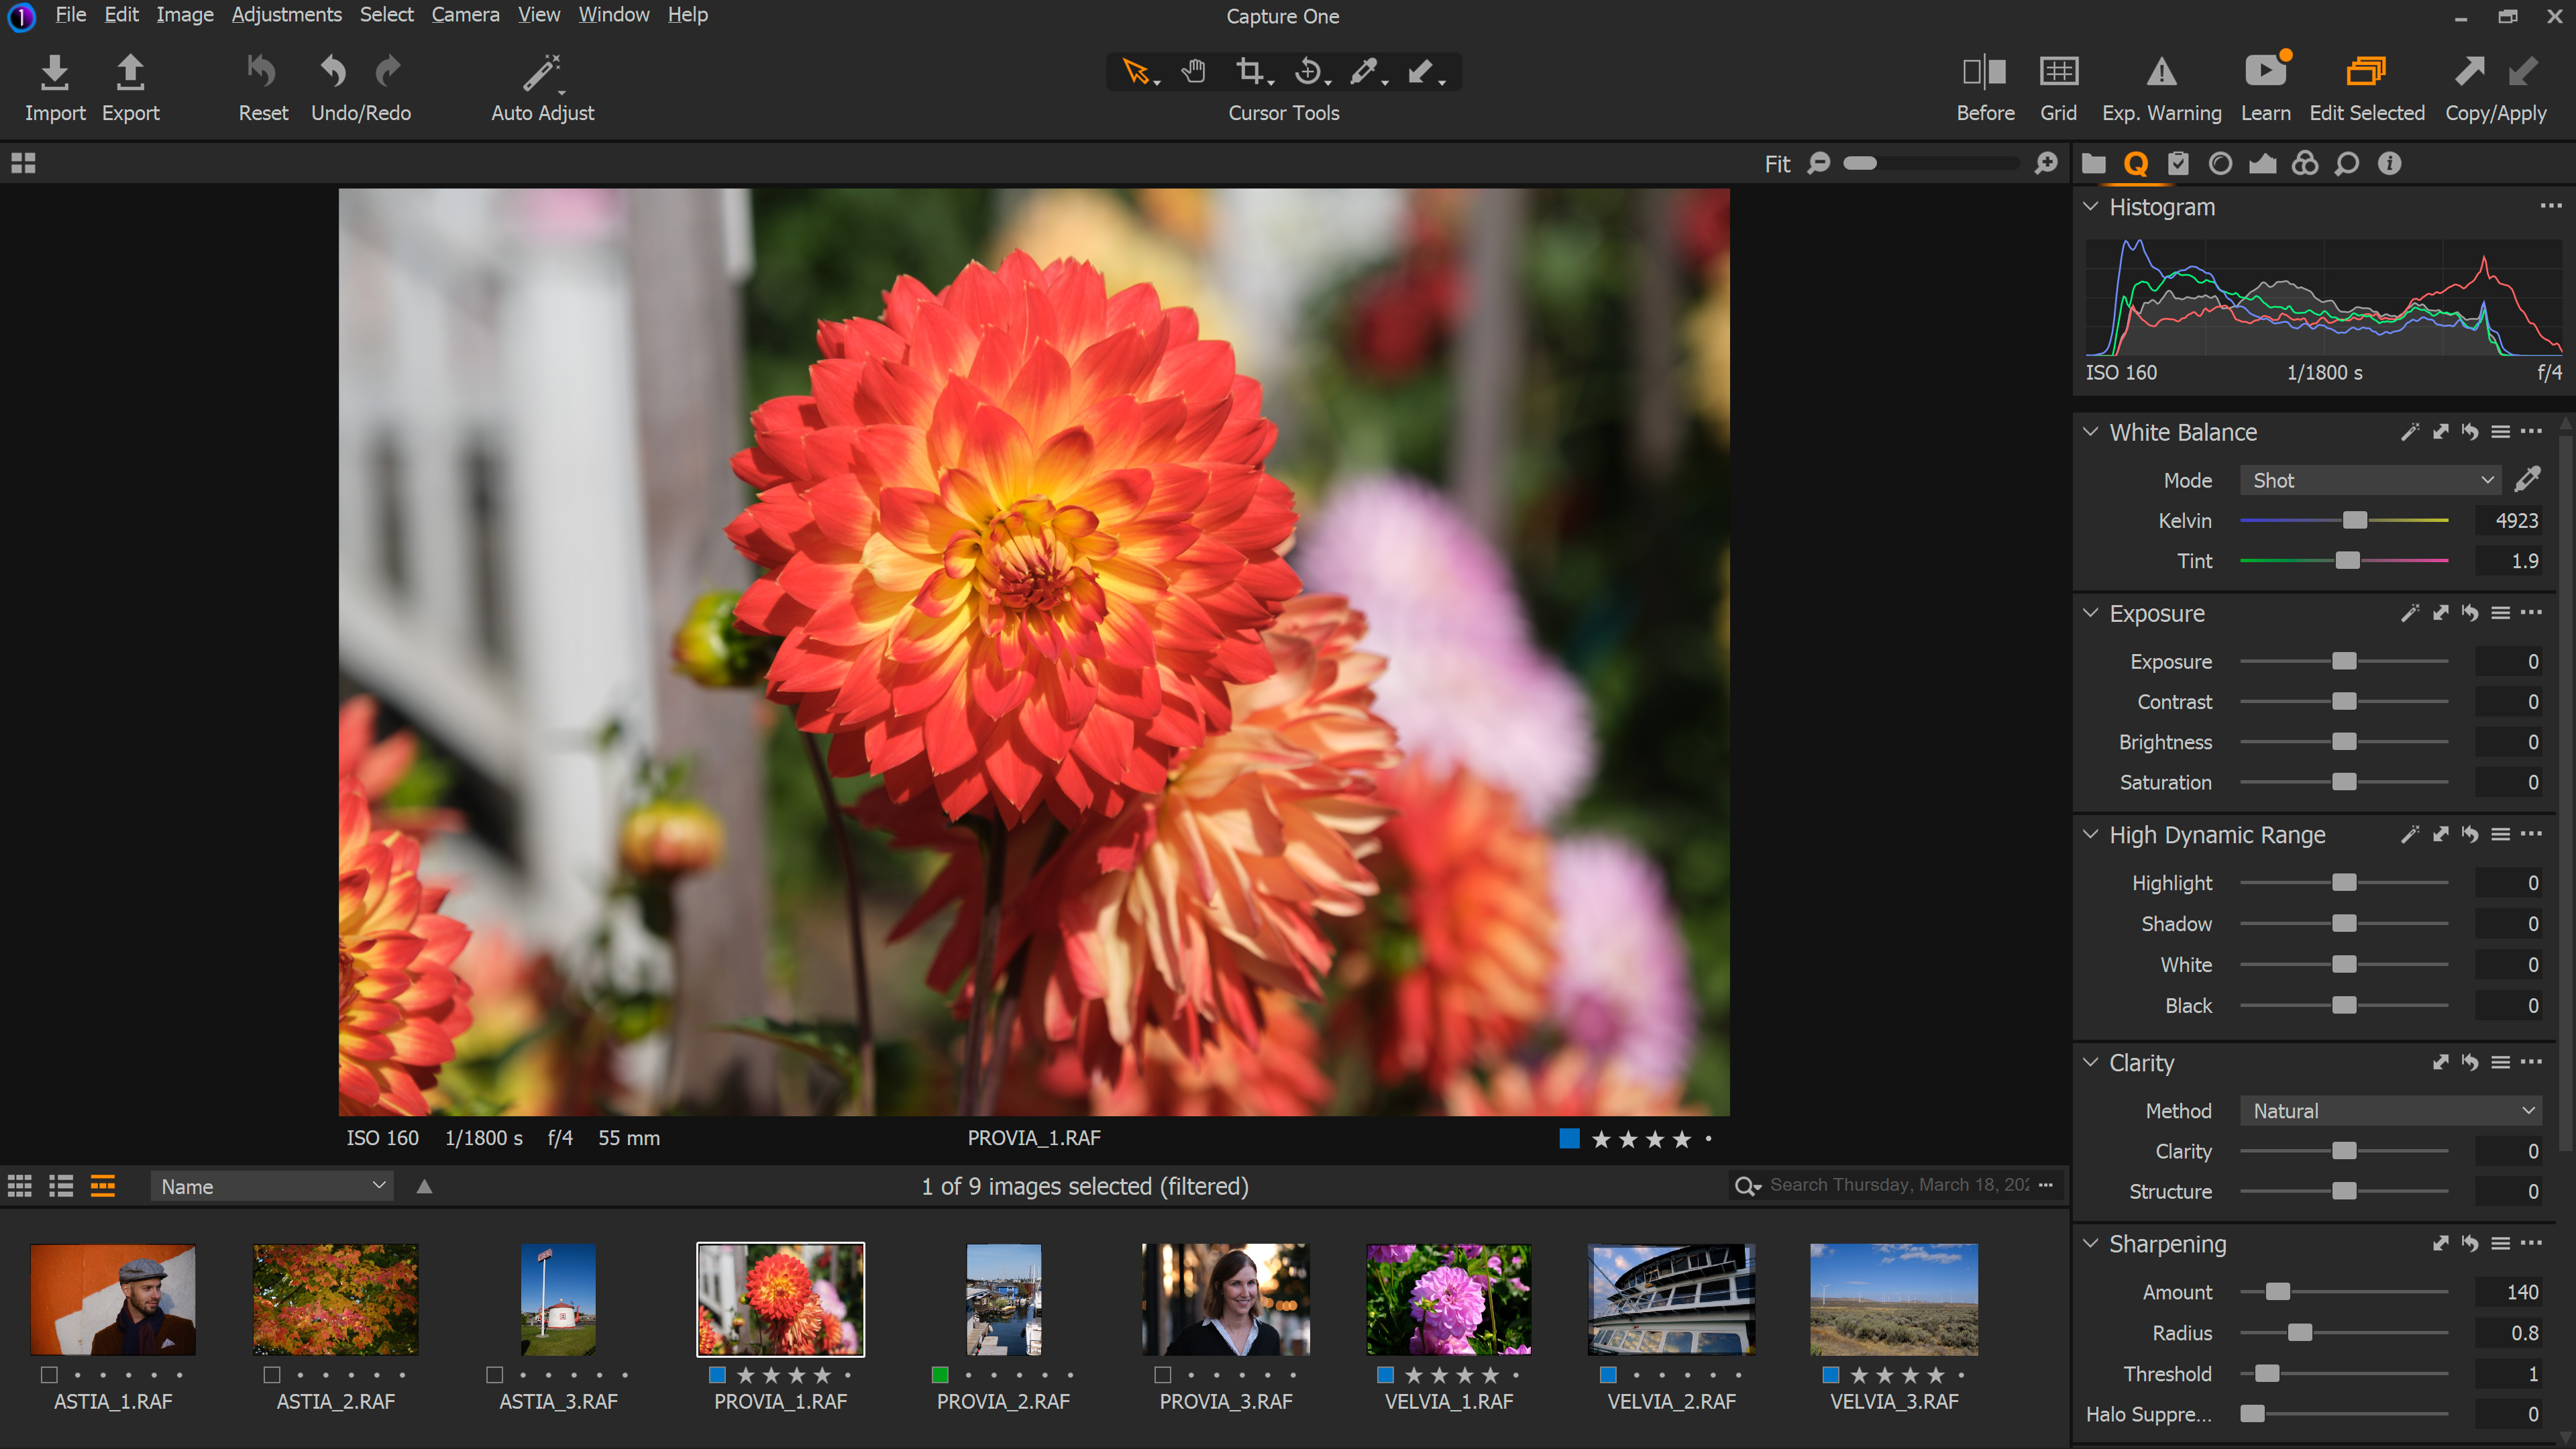Screen dimensions: 2576x1449
Task: Open the Adjustments menu
Action: coord(286,15)
